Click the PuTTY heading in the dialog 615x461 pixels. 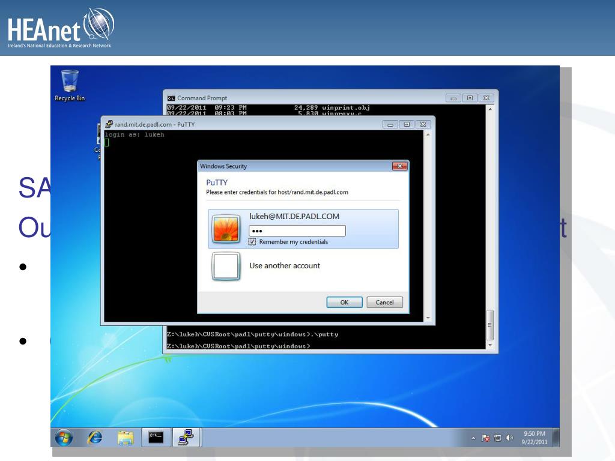pyautogui.click(x=216, y=182)
